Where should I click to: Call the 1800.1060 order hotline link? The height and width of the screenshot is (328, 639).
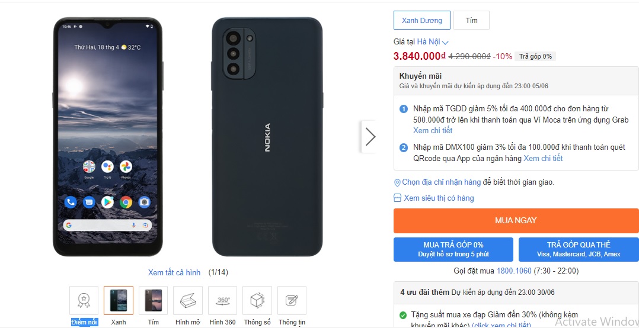point(513,271)
